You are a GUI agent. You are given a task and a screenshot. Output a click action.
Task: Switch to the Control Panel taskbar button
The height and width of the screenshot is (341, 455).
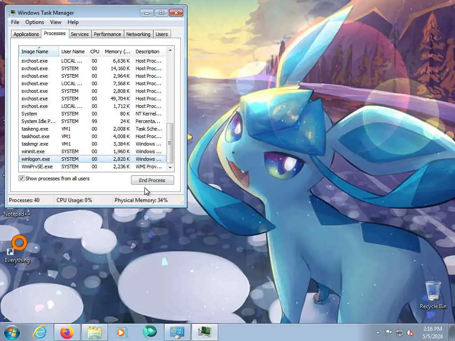tap(177, 332)
